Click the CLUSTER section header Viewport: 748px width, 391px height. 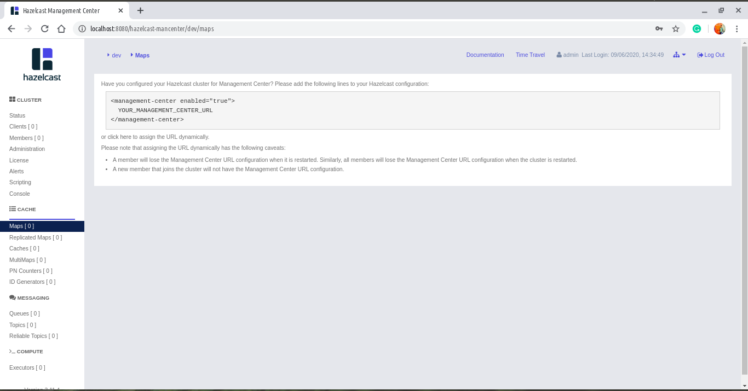pyautogui.click(x=25, y=100)
